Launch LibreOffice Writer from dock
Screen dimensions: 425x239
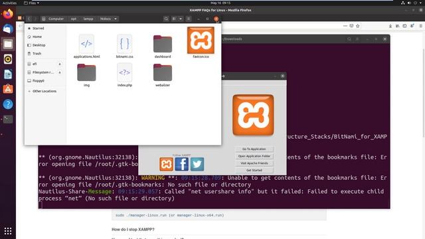point(8,74)
